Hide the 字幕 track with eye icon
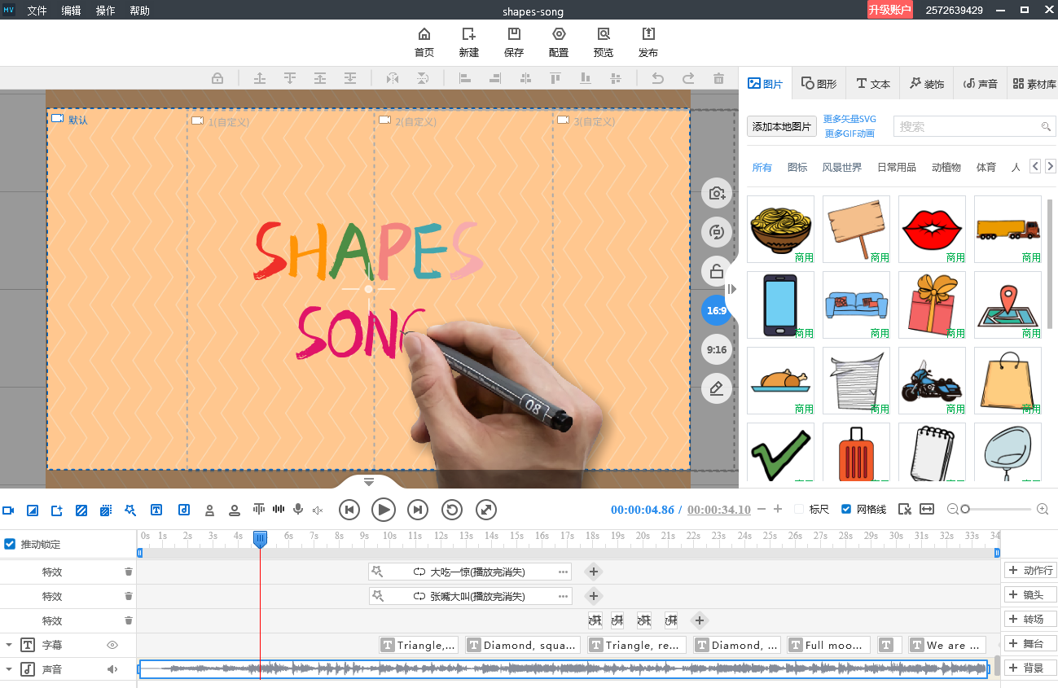Screen dimensions: 1058x688 click(112, 645)
